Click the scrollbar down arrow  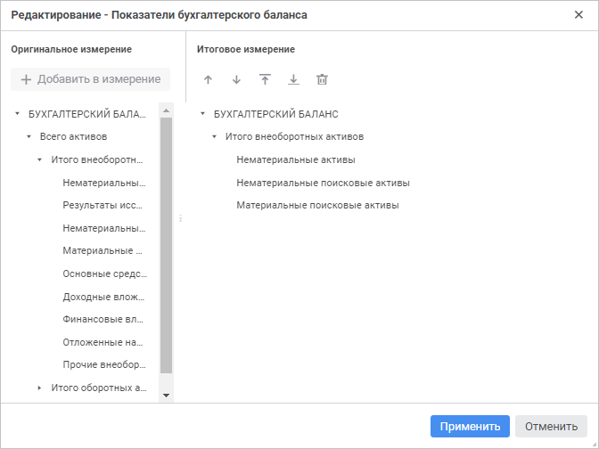166,394
